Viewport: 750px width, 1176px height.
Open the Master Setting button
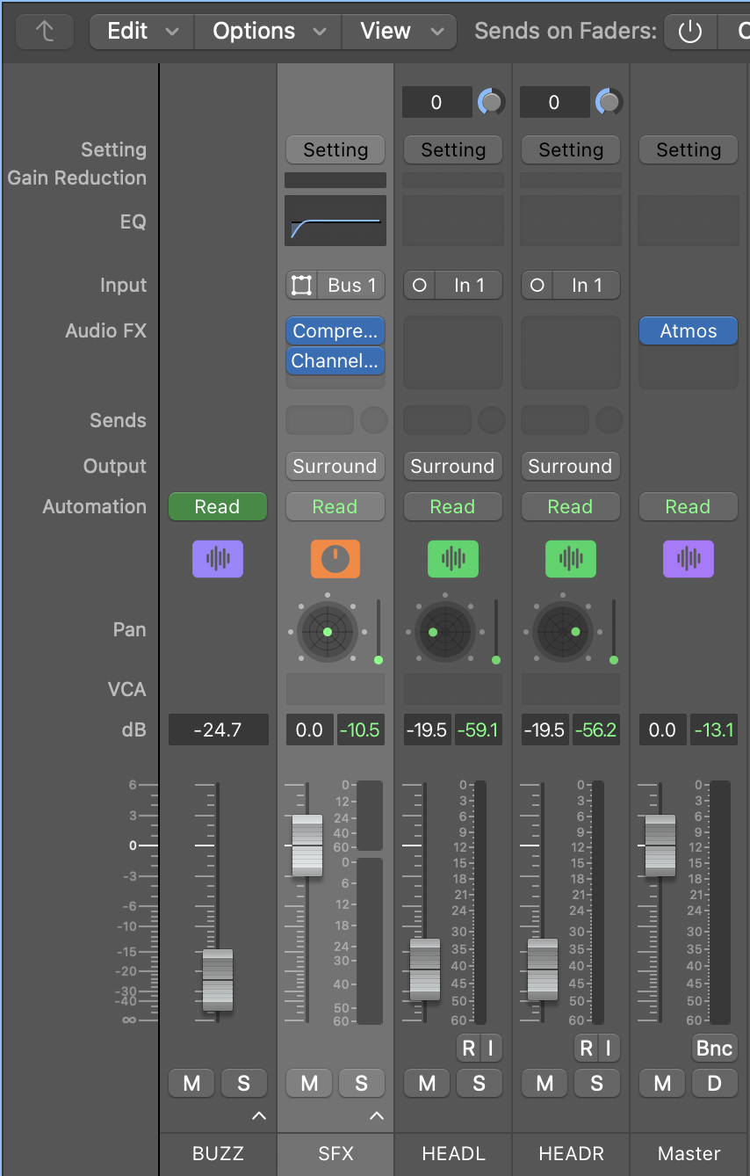689,149
